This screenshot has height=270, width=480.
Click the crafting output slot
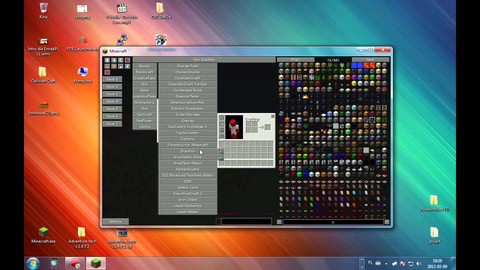tap(268, 127)
